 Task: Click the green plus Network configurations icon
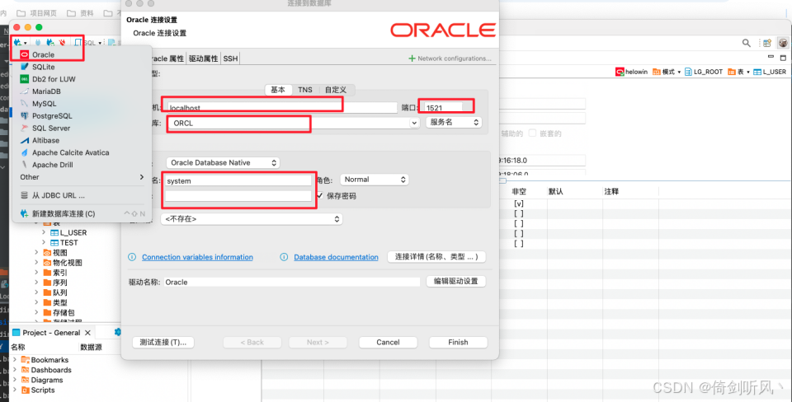point(412,58)
